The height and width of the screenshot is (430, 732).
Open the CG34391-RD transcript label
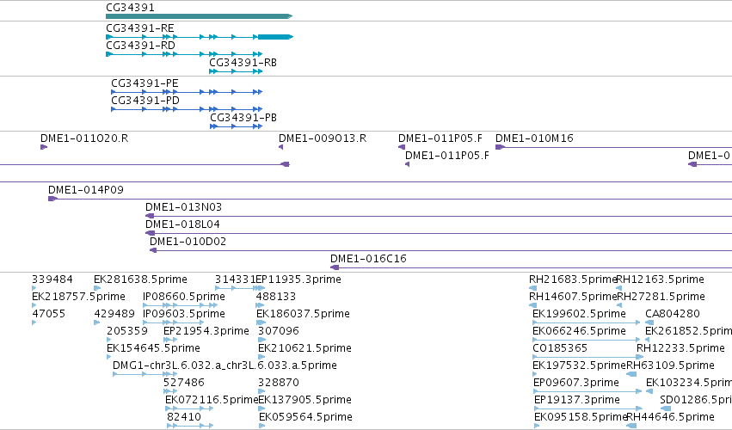(140, 46)
